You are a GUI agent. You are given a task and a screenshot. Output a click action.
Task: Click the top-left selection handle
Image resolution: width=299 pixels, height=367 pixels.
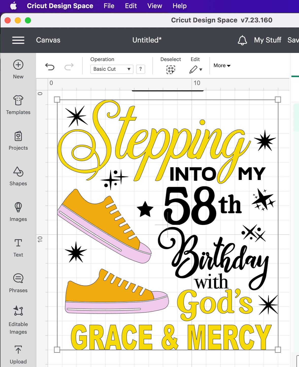(57, 100)
